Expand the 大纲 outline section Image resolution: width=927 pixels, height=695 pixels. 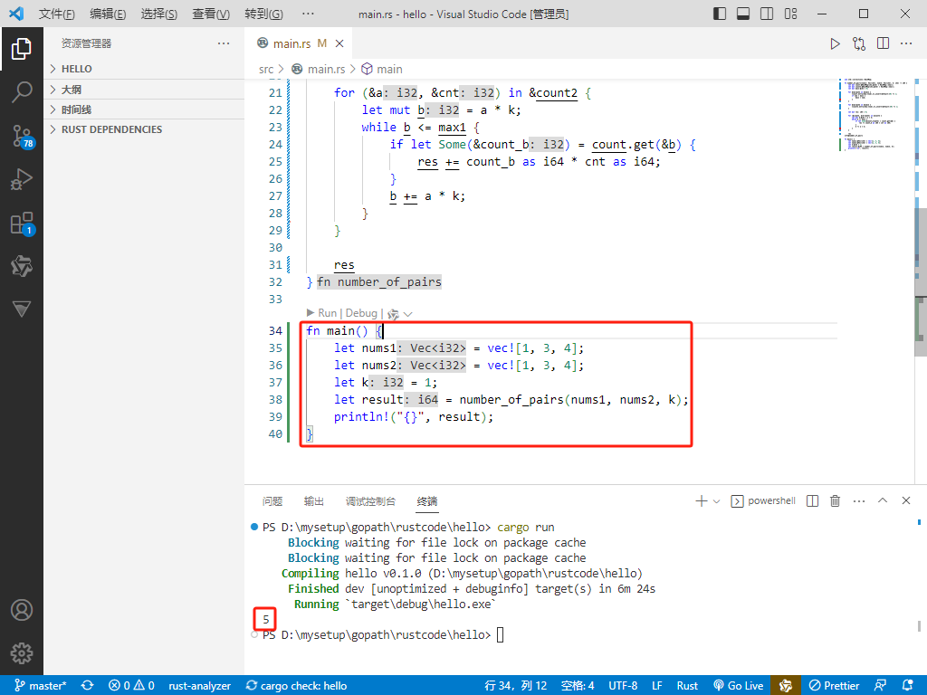click(144, 90)
